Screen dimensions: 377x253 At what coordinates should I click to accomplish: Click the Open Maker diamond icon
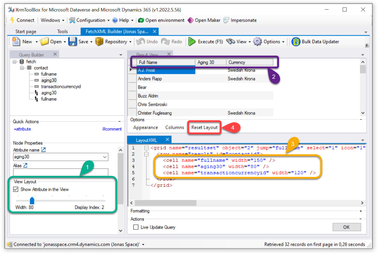coord(191,20)
